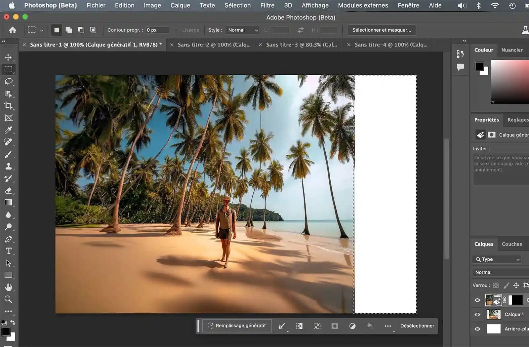Hide the generative layer eye icon
The width and height of the screenshot is (529, 347).
pyautogui.click(x=477, y=300)
